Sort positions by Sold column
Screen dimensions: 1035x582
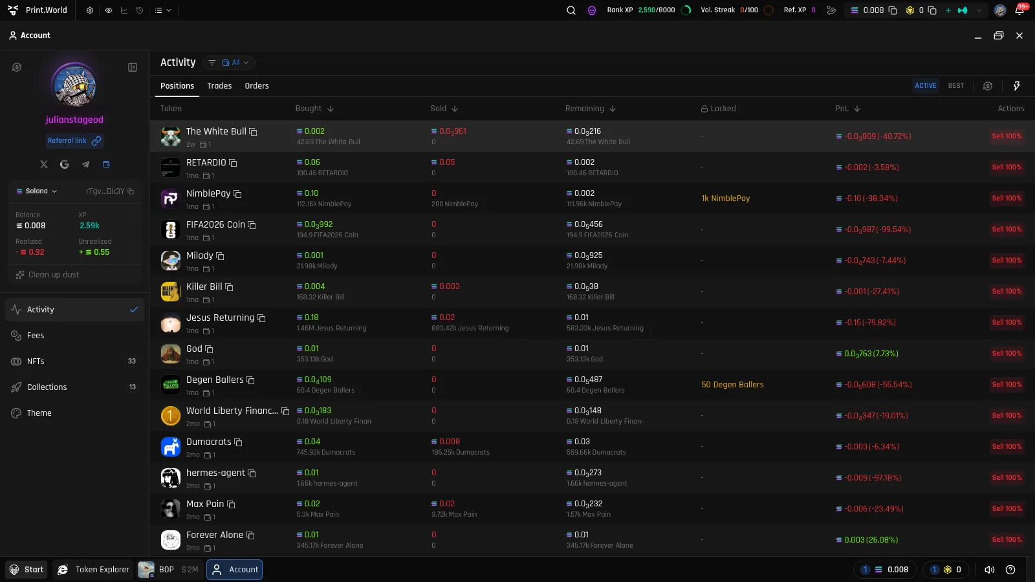(x=444, y=109)
